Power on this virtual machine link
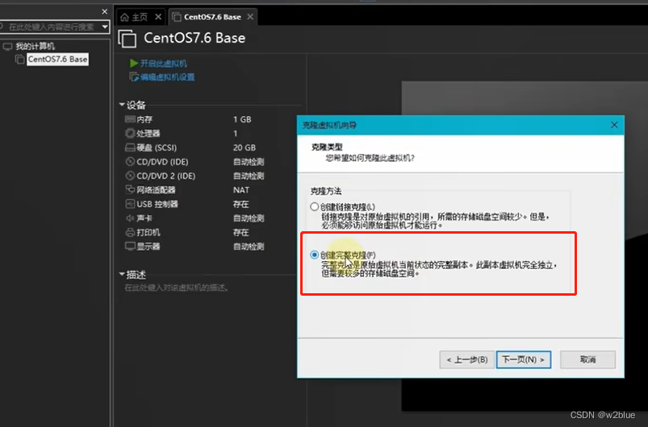 (x=164, y=63)
